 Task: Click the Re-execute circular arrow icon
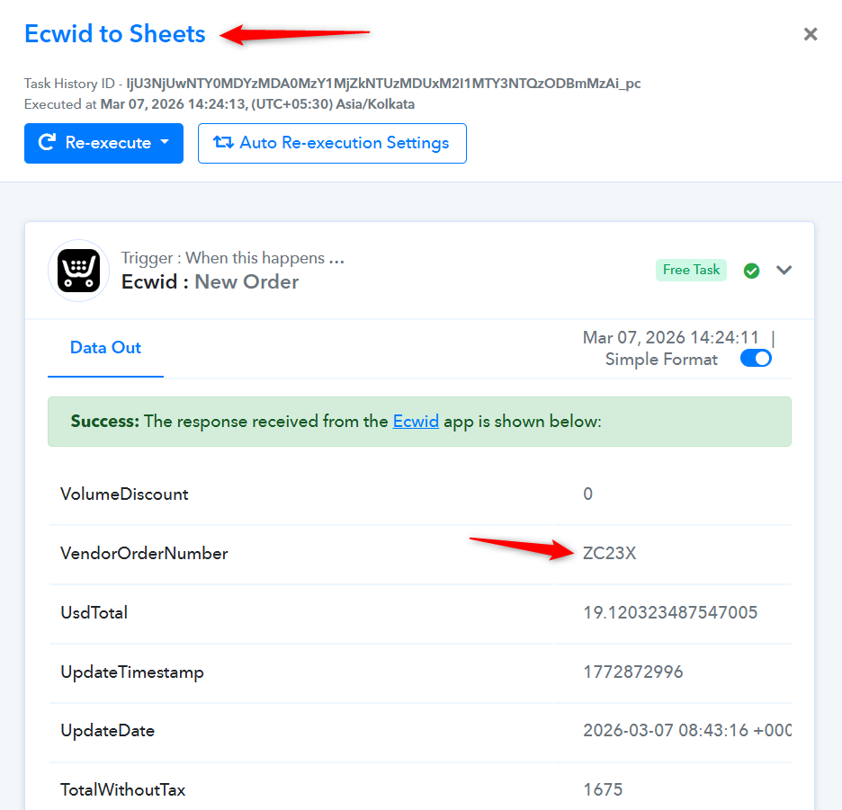[48, 143]
